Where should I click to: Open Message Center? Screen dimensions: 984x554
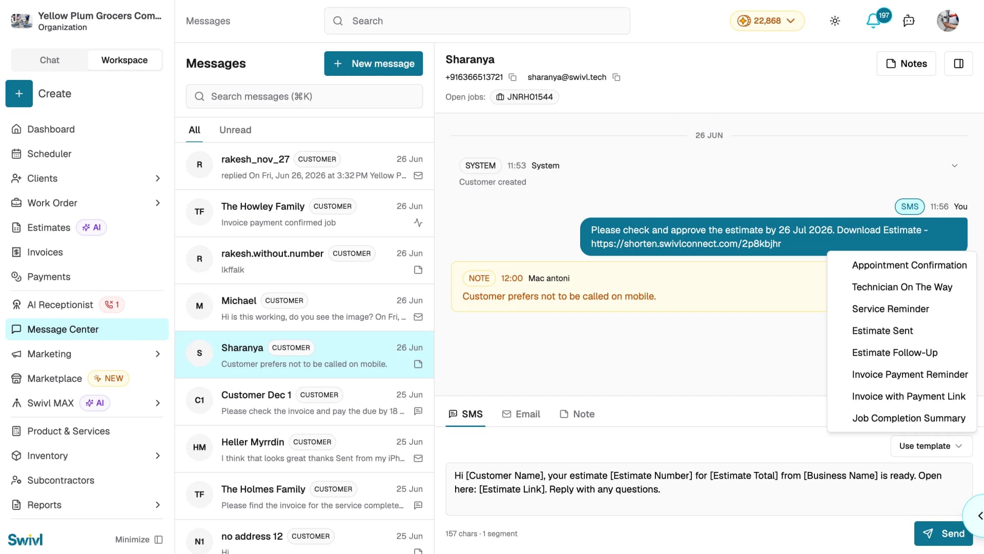pyautogui.click(x=87, y=330)
